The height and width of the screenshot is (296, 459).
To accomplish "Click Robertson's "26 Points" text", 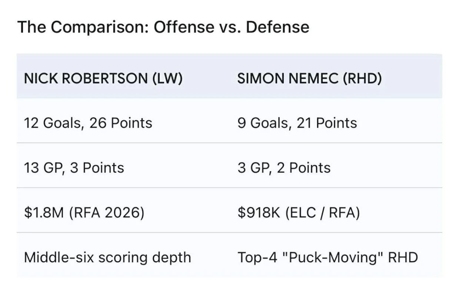I will pos(121,123).
